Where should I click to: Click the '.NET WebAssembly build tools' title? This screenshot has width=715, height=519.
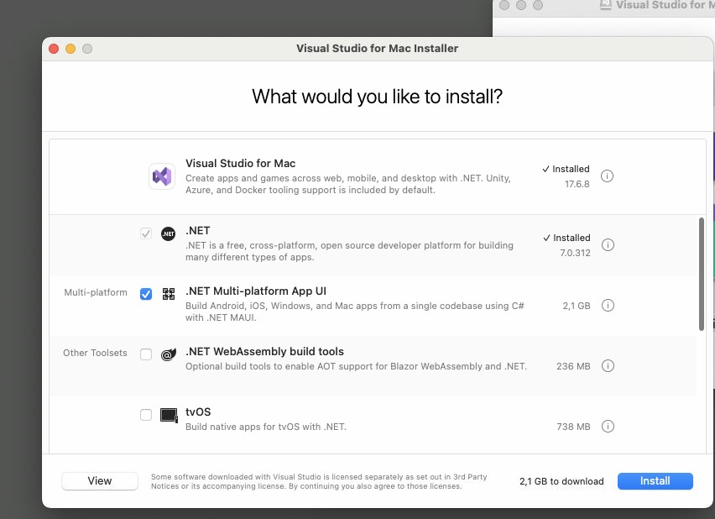pyautogui.click(x=264, y=352)
